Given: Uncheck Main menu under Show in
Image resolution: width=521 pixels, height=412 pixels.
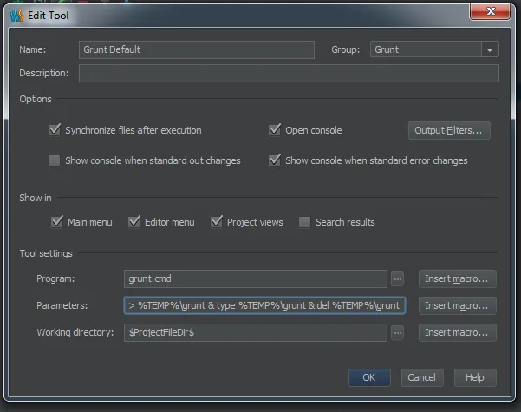Looking at the screenshot, I should 57,221.
